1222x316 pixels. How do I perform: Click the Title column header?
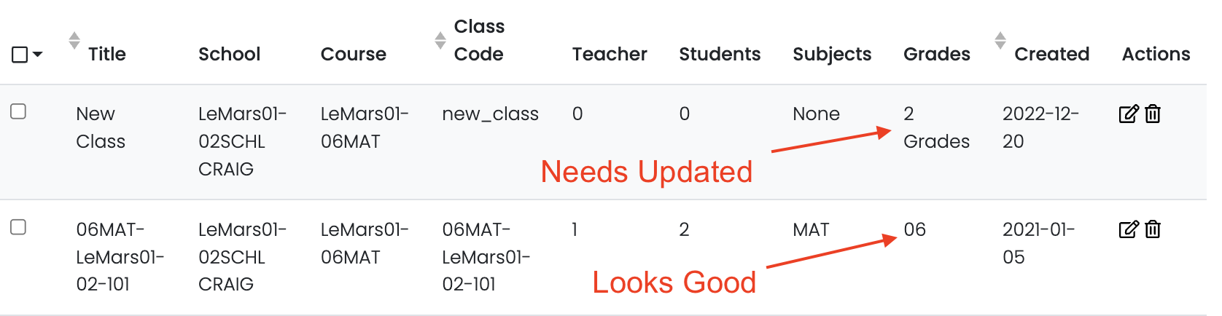point(107,55)
